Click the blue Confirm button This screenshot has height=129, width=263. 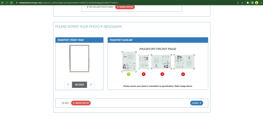pyautogui.click(x=197, y=103)
